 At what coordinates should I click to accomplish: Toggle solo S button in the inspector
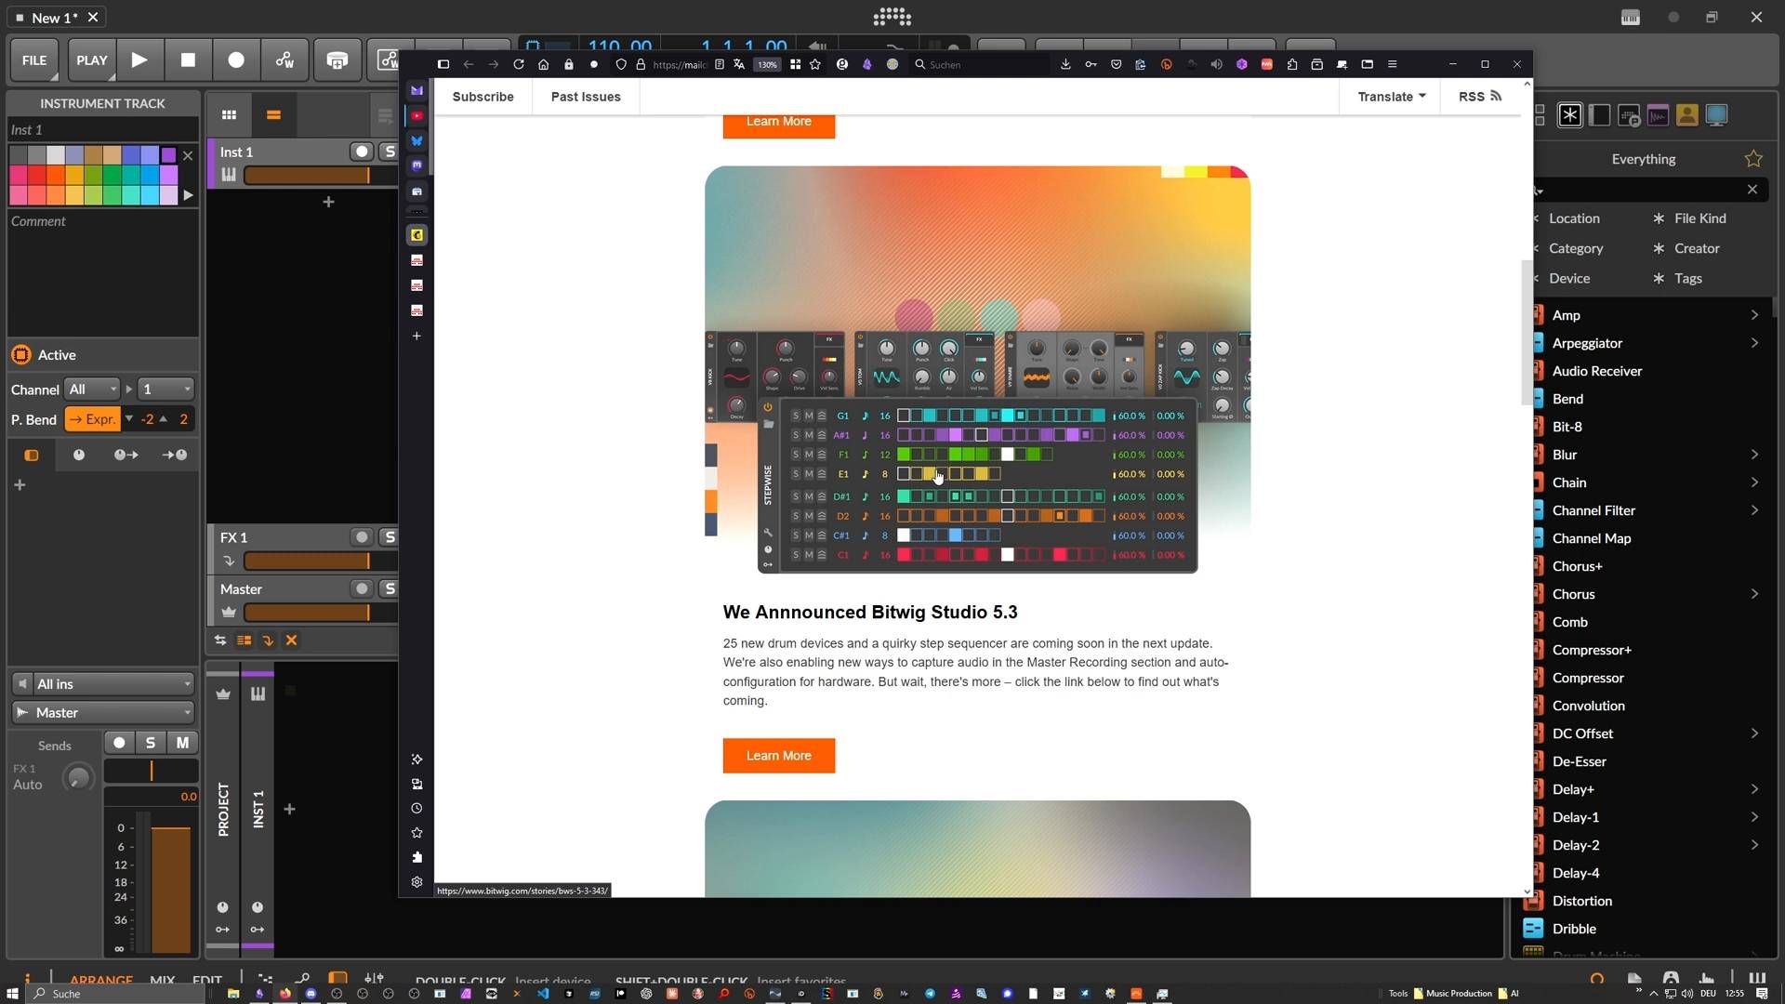point(151,743)
